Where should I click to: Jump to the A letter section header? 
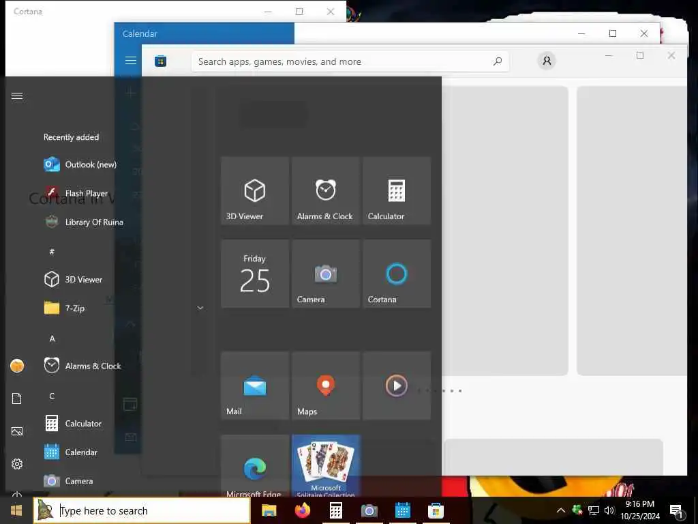point(52,338)
